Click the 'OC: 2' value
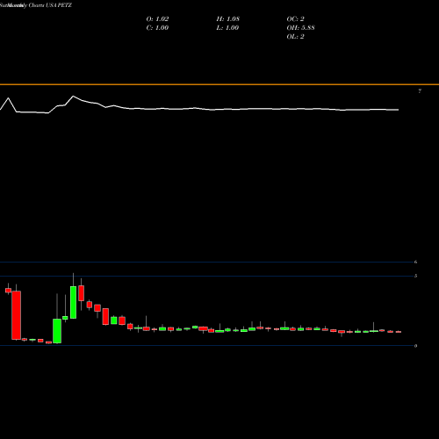The height and width of the screenshot is (439, 439). pos(296,19)
